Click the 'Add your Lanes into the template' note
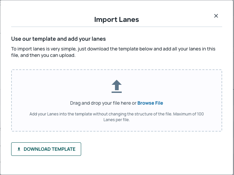234x175 pixels. click(117, 117)
